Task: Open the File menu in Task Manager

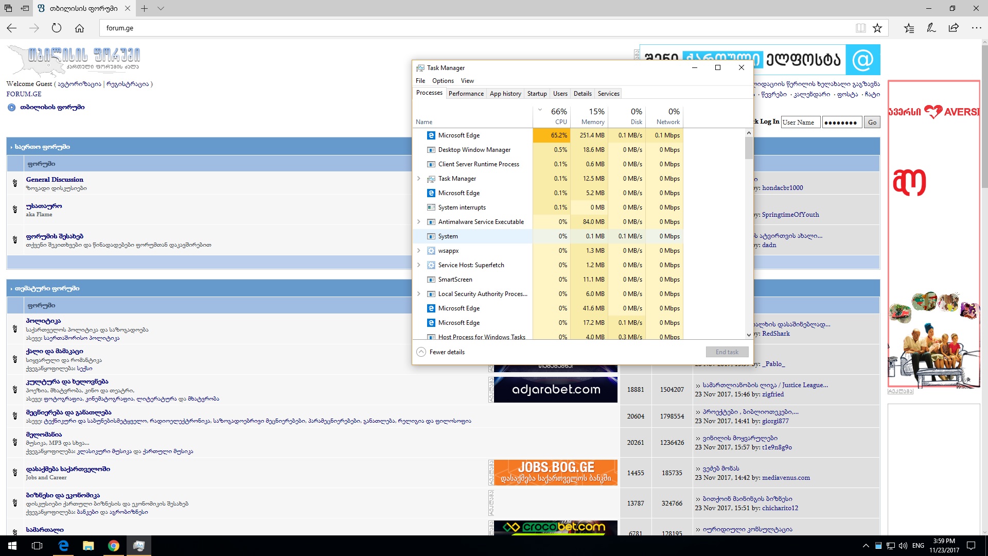Action: pyautogui.click(x=420, y=81)
